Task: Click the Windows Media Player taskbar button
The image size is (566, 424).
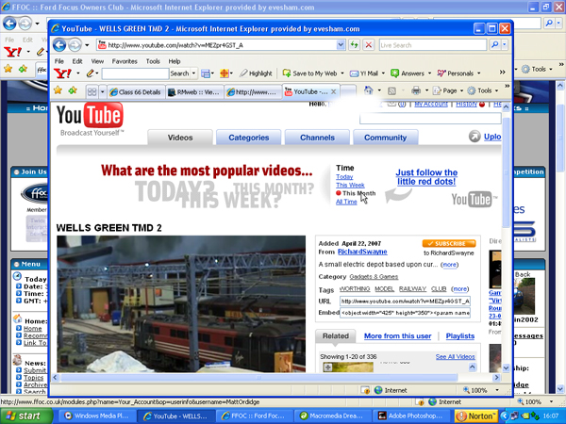Action: 97,416
